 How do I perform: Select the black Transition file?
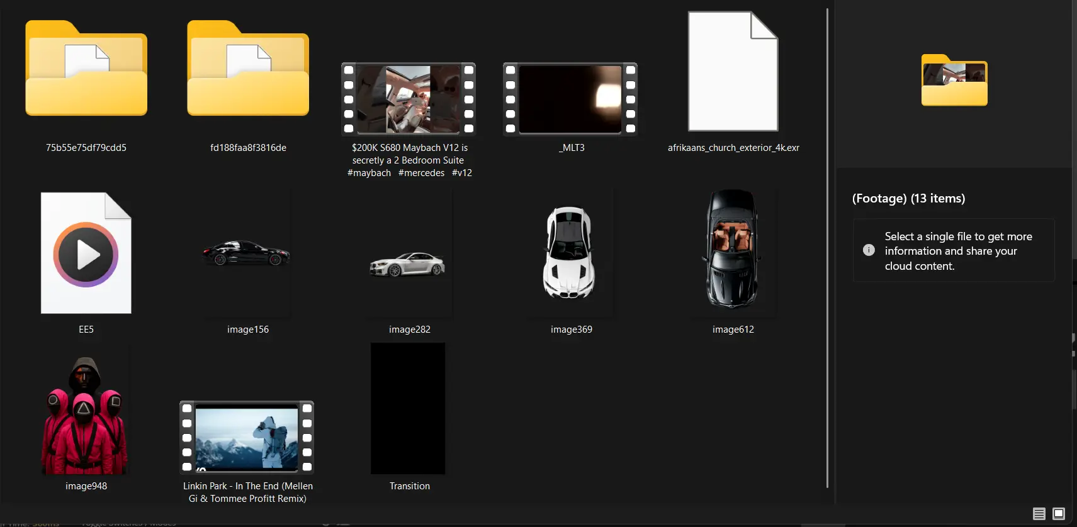[x=408, y=409]
